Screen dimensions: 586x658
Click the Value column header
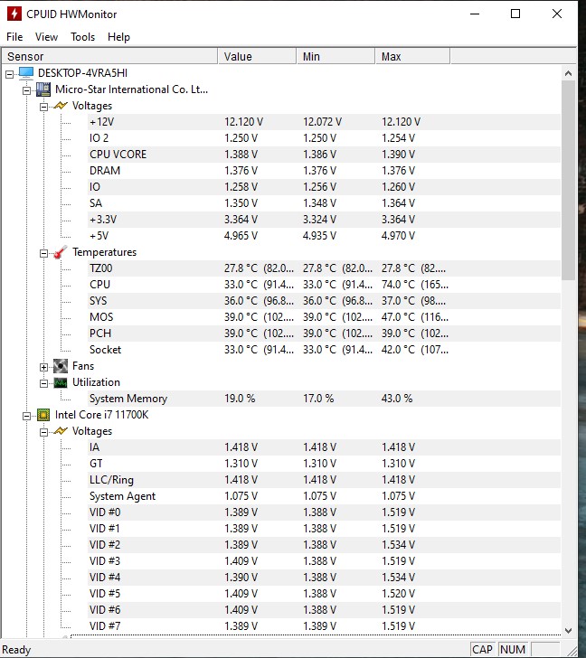click(x=257, y=56)
